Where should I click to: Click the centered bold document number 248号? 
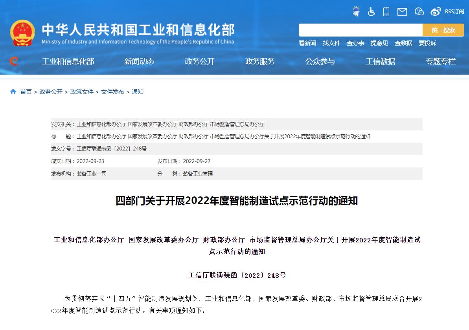237,275
